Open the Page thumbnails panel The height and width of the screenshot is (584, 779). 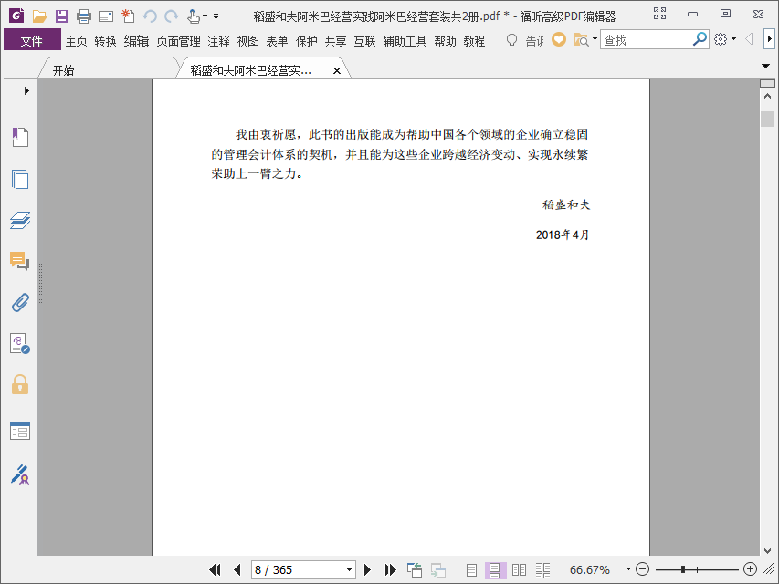(20, 179)
